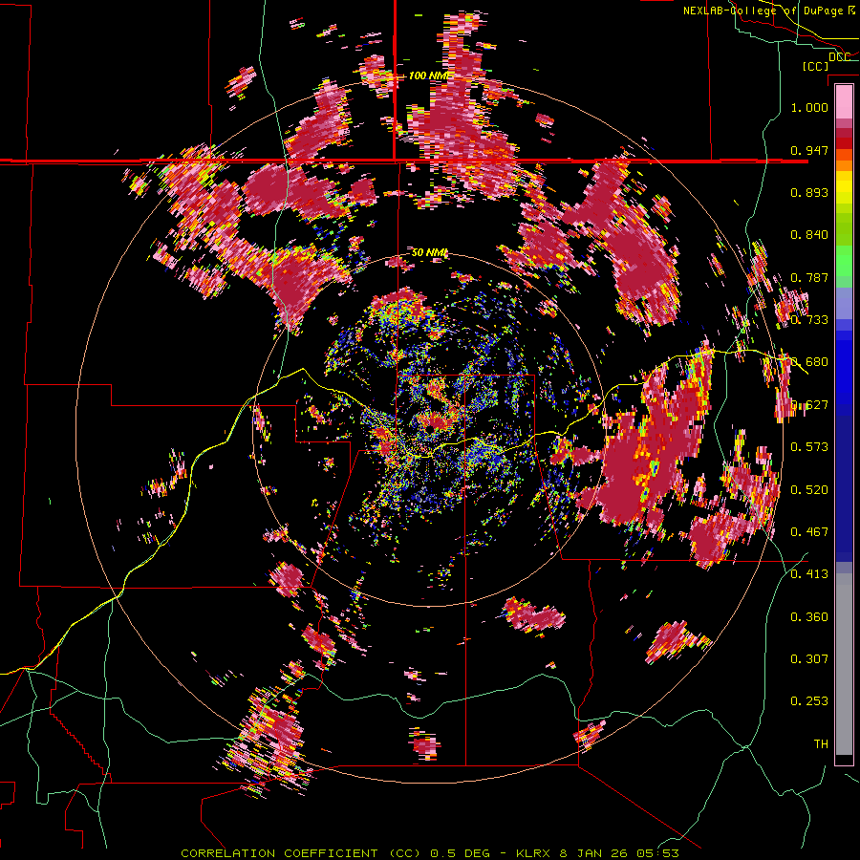The height and width of the screenshot is (860, 860).
Task: Click the 0.573 legend value
Action: coord(809,447)
